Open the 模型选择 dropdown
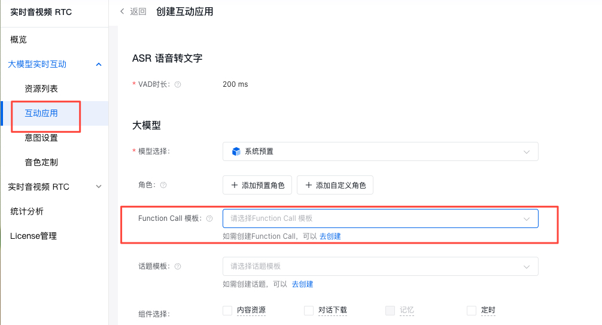Screen dimensions: 602x325 tap(380, 151)
